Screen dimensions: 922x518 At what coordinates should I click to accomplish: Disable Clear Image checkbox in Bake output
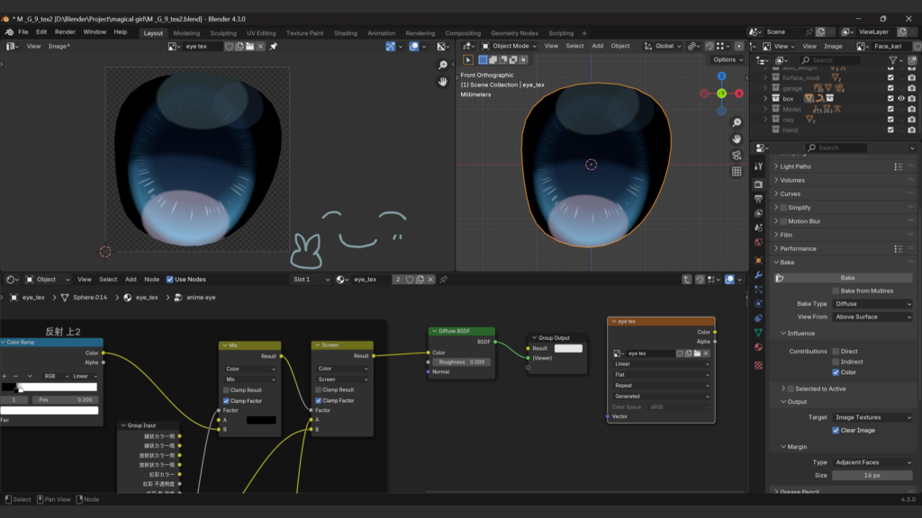(x=836, y=430)
